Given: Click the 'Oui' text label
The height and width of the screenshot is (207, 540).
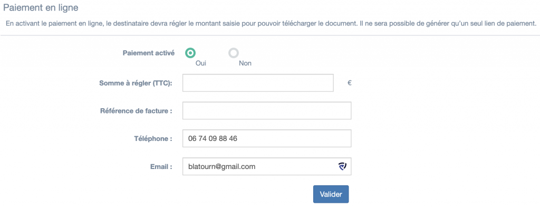Looking at the screenshot, I should click(201, 63).
